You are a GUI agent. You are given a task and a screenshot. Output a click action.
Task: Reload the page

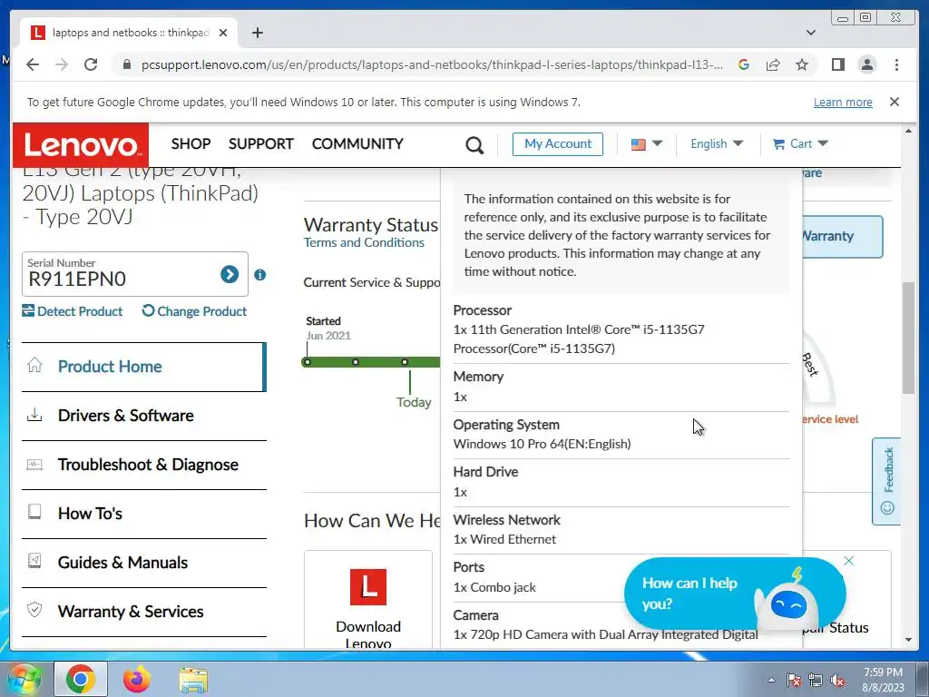[91, 64]
